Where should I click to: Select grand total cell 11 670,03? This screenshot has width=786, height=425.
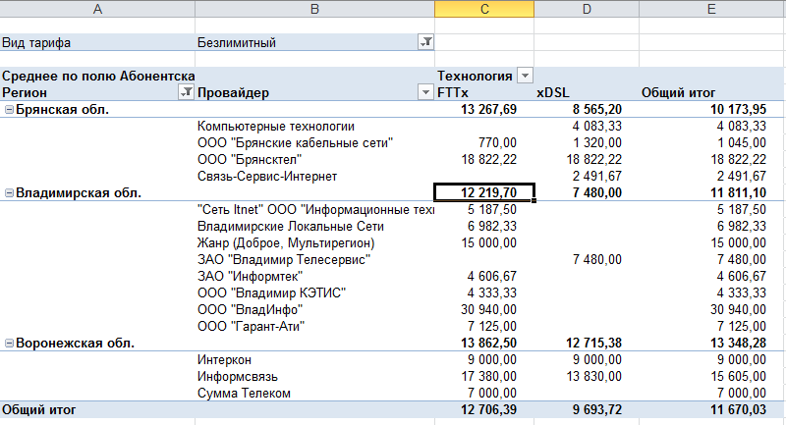(x=712, y=410)
